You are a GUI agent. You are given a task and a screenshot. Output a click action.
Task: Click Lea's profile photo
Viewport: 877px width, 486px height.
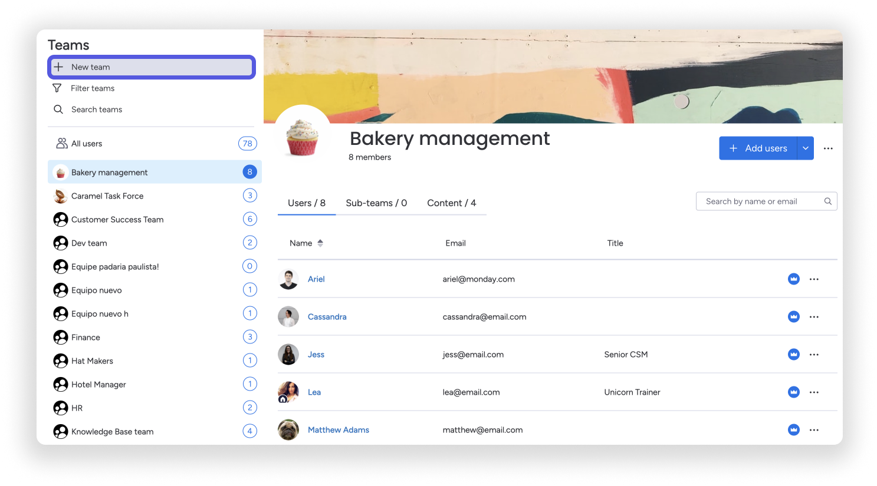pyautogui.click(x=288, y=392)
